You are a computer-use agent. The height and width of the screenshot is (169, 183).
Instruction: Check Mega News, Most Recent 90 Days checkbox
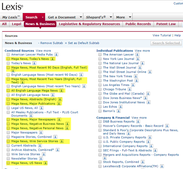pyautogui.click(x=8, y=68)
